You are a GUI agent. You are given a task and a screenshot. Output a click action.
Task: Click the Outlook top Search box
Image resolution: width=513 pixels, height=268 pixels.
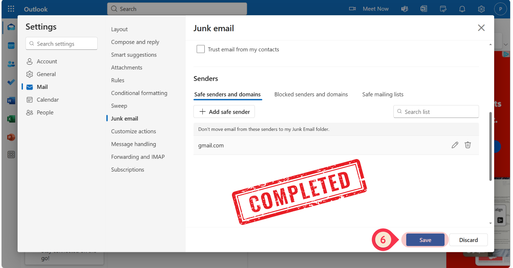[177, 9]
